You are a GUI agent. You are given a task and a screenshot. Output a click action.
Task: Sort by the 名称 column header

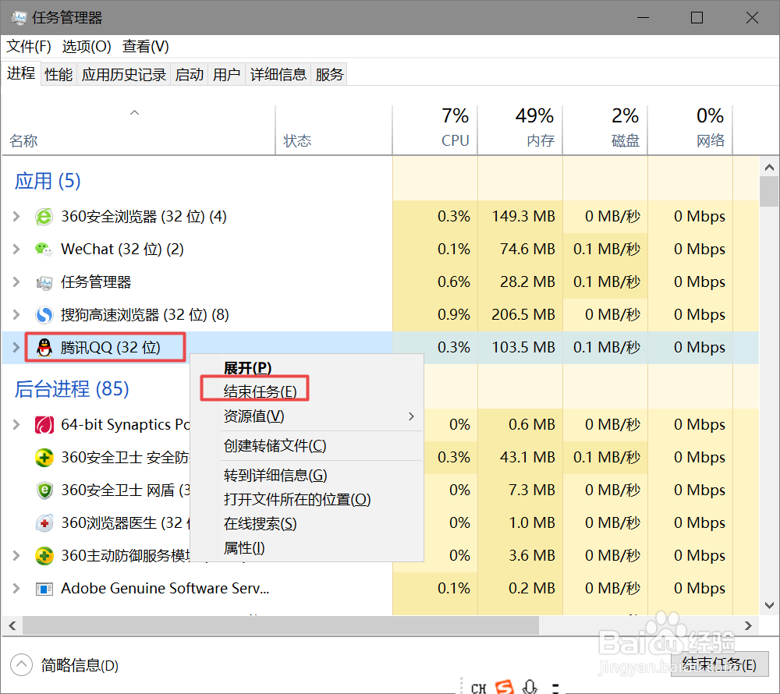[x=138, y=130]
